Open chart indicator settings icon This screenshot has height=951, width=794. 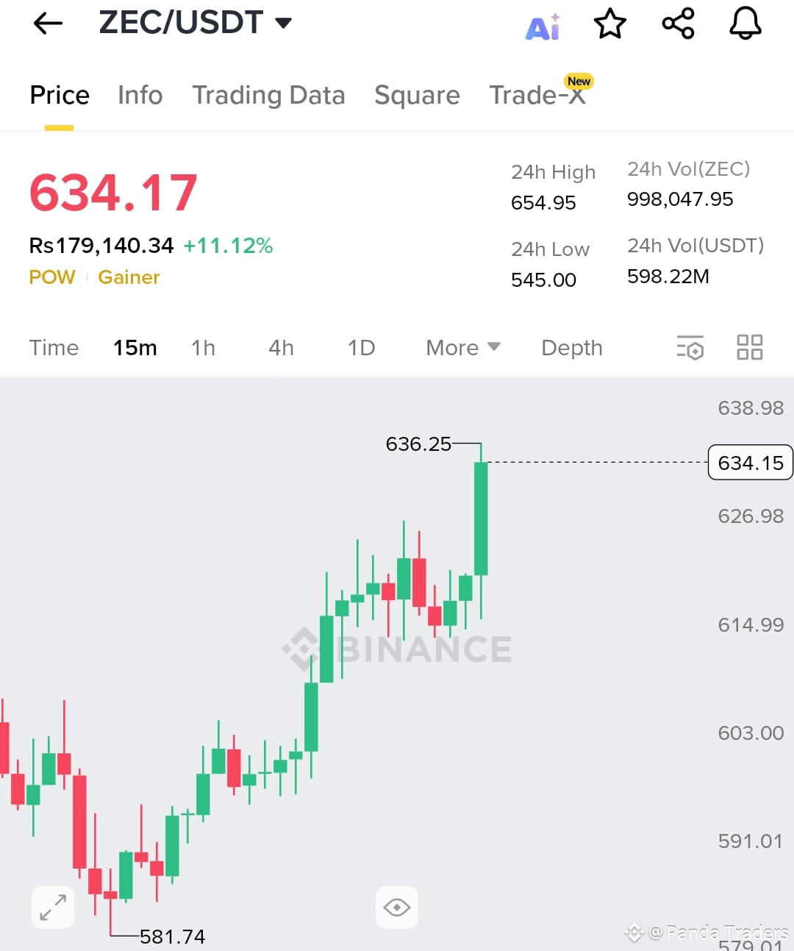click(690, 347)
